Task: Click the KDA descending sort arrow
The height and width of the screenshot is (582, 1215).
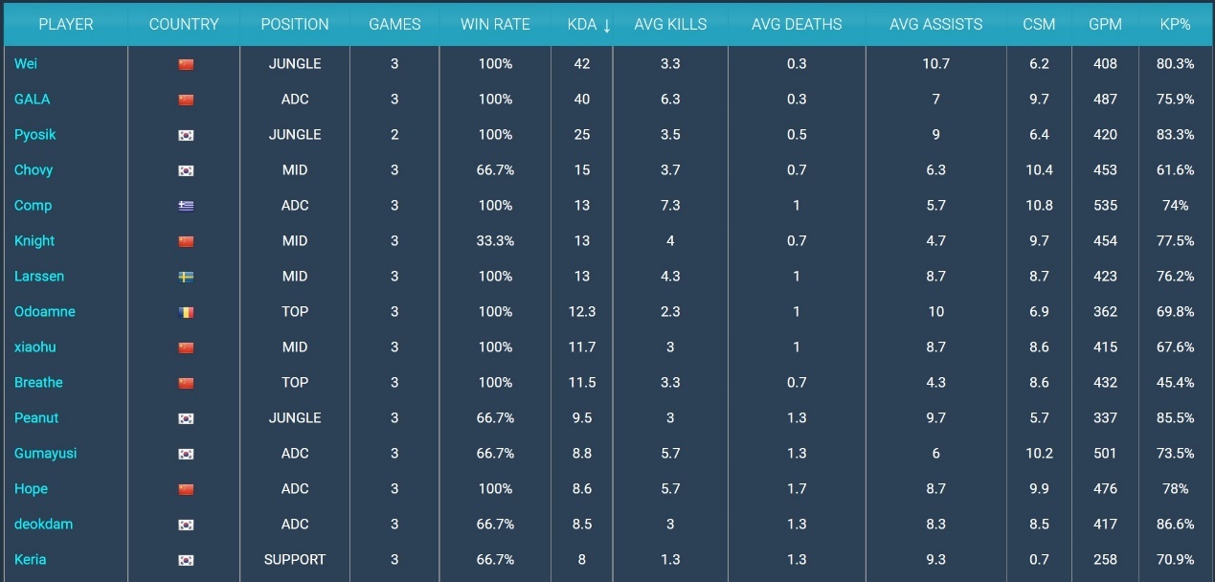Action: pos(606,25)
